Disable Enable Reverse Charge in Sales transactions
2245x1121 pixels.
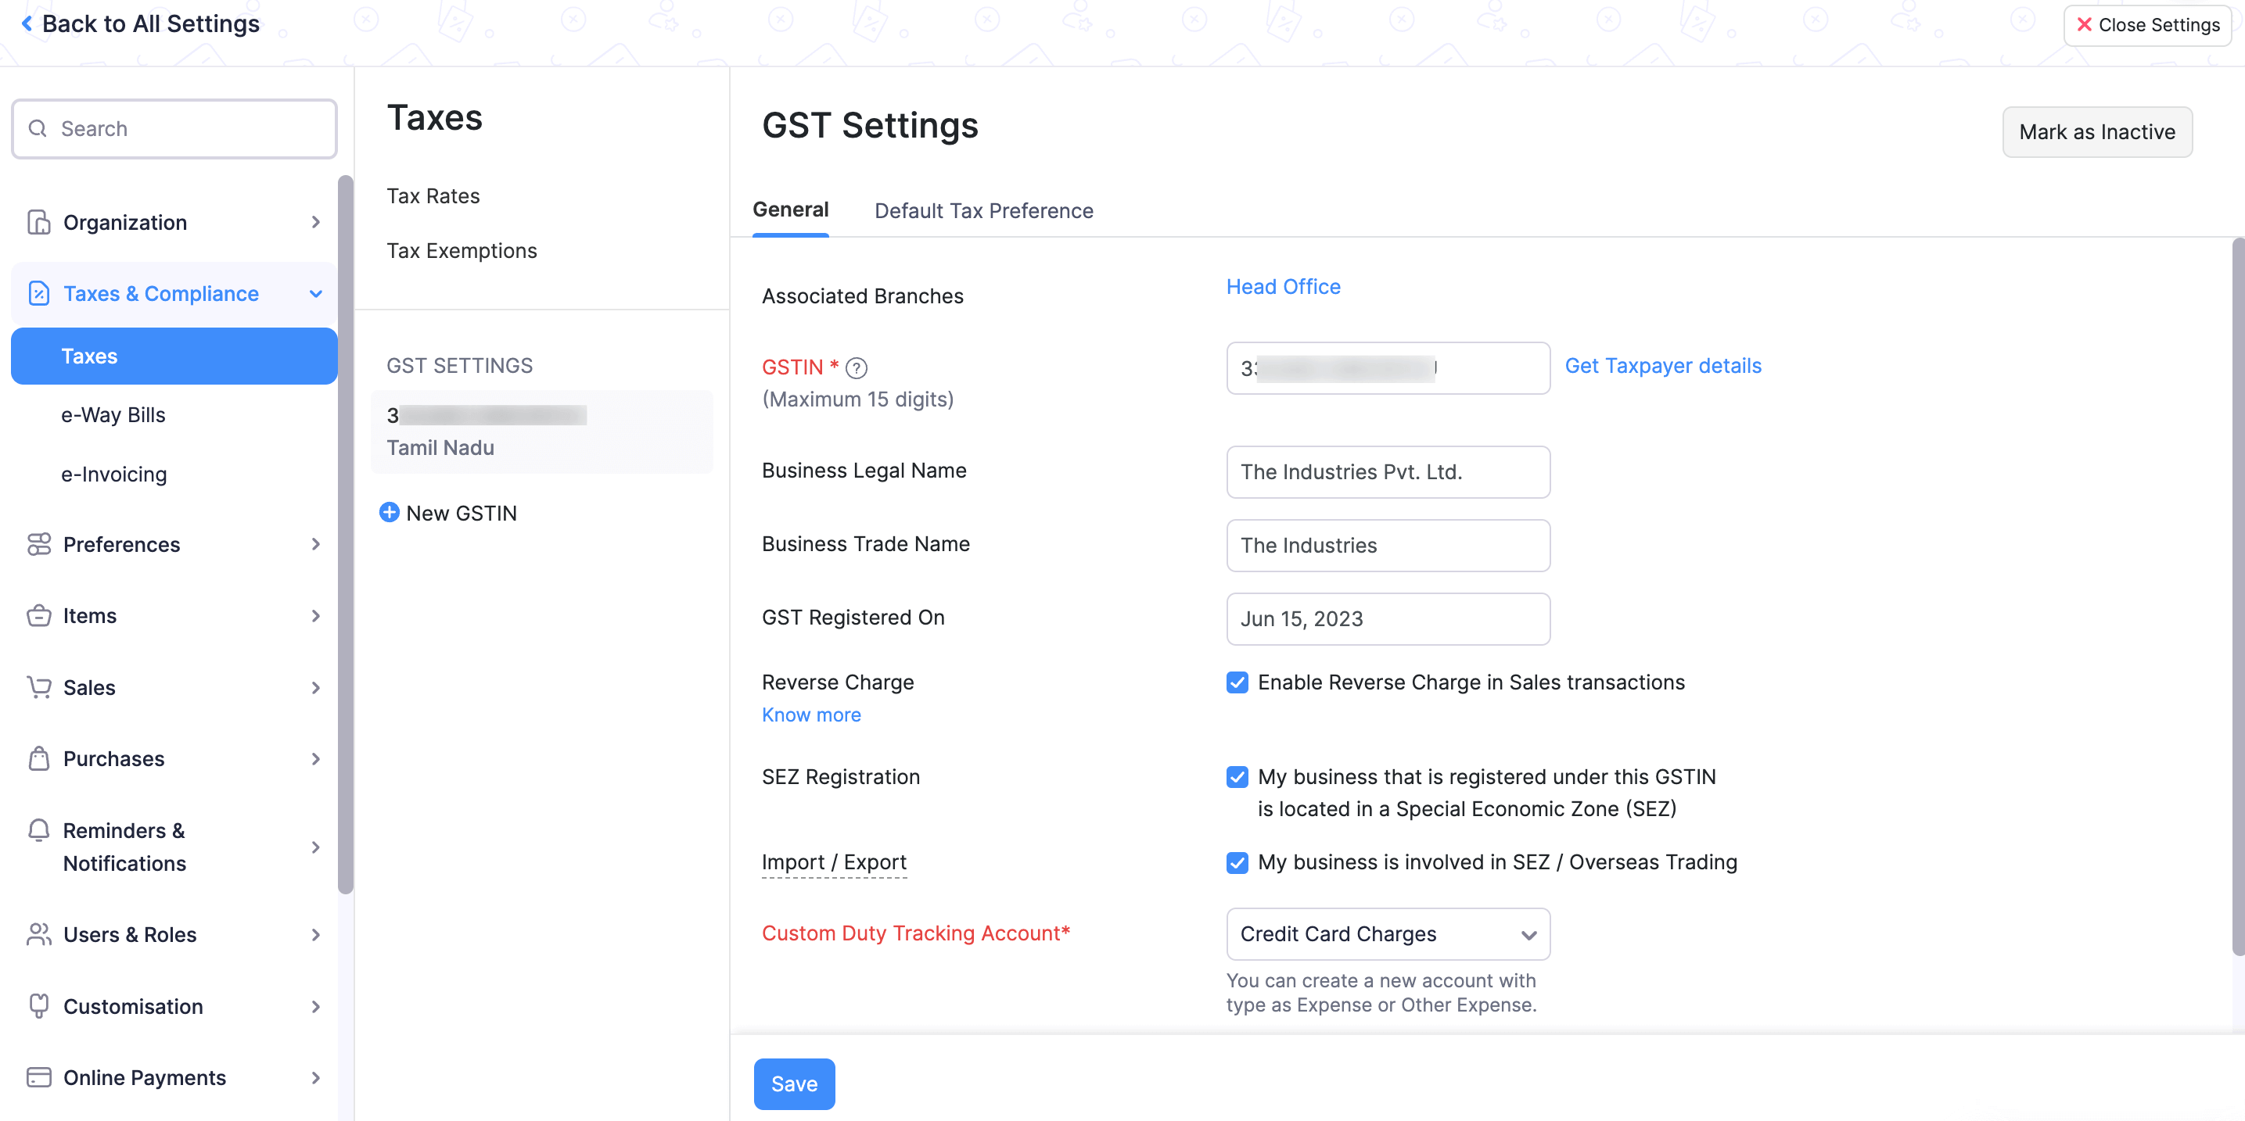(1237, 682)
